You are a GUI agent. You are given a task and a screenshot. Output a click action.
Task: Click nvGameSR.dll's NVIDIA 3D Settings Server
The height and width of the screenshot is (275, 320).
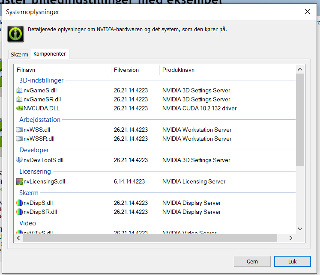[196, 99]
